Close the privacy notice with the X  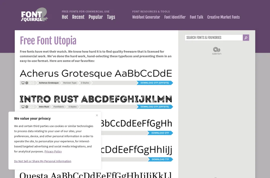point(97,115)
